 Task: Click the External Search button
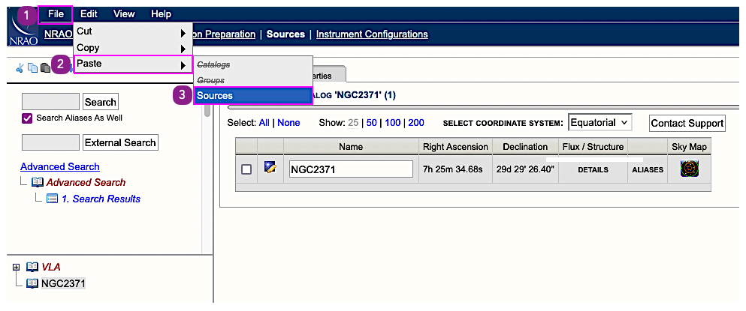120,142
